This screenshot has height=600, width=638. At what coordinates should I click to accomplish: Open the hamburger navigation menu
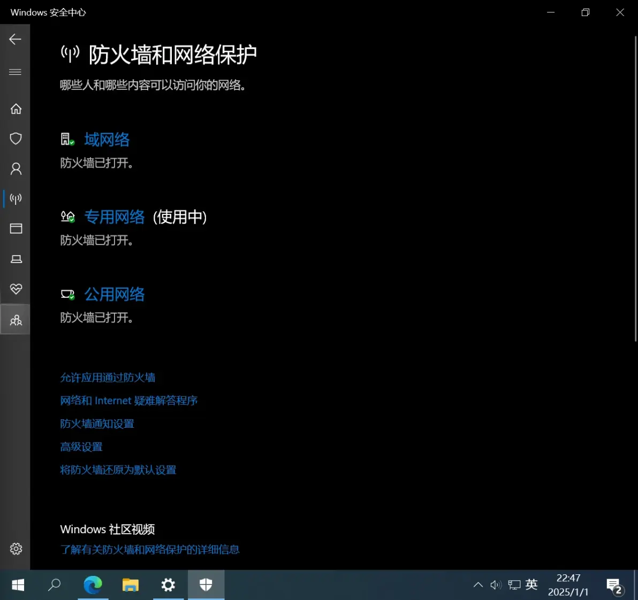point(15,72)
